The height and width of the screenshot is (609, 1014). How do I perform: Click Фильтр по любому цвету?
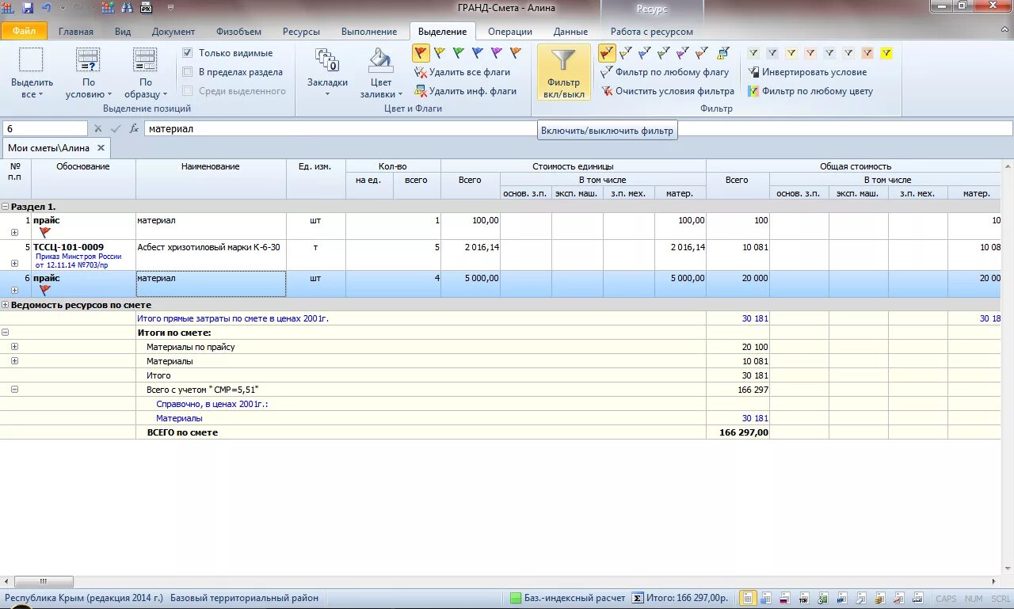[810, 91]
